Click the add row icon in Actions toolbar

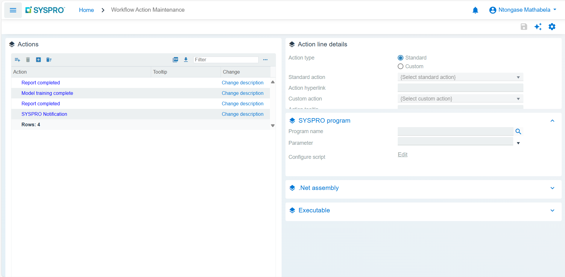pyautogui.click(x=17, y=60)
